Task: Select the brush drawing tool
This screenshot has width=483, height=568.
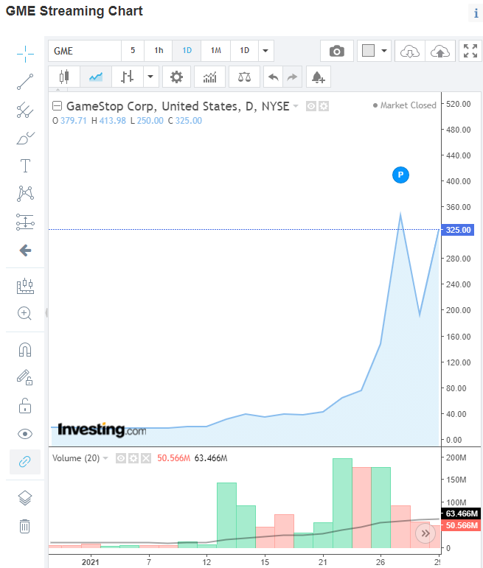Action: coord(25,138)
